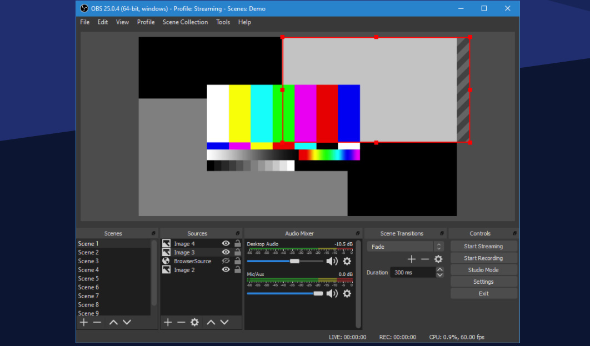
Task: Open Mic/Aux settings gear
Action: click(347, 293)
